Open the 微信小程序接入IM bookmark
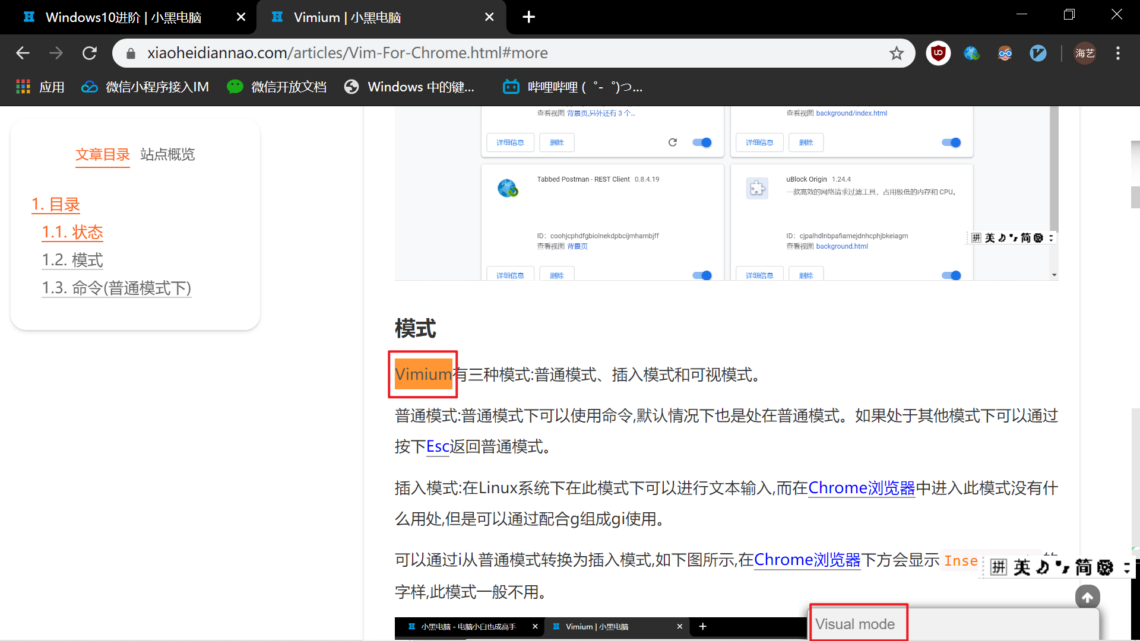Image resolution: width=1140 pixels, height=641 pixels. pos(145,87)
